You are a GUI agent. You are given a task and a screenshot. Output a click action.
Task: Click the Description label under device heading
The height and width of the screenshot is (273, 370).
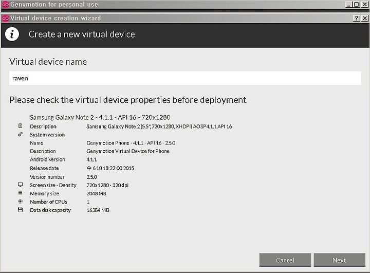pos(43,126)
